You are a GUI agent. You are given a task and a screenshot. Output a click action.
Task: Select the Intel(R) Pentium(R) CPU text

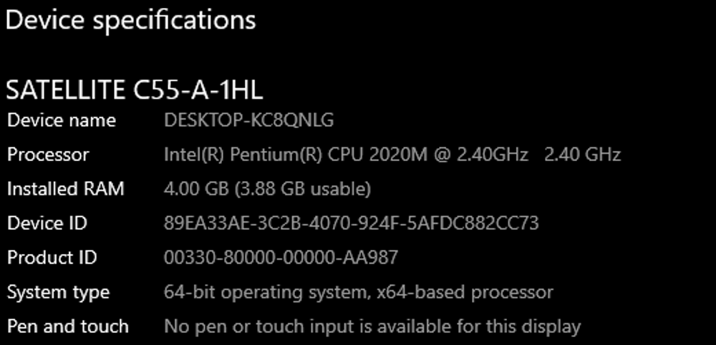pyautogui.click(x=264, y=155)
